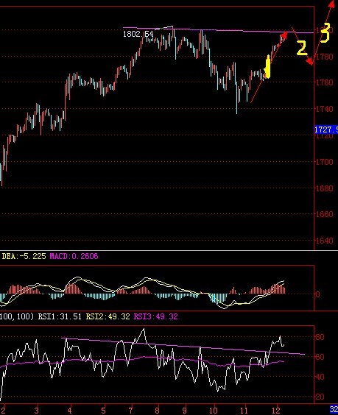Click the 1660 price axis label
The width and height of the screenshot is (338, 415).
pyautogui.click(x=325, y=214)
